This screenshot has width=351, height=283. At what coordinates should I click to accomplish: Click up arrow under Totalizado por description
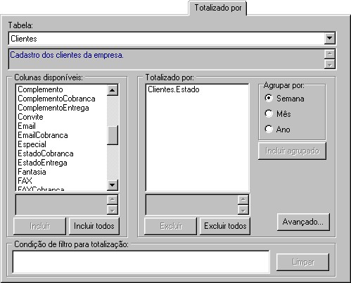click(243, 199)
